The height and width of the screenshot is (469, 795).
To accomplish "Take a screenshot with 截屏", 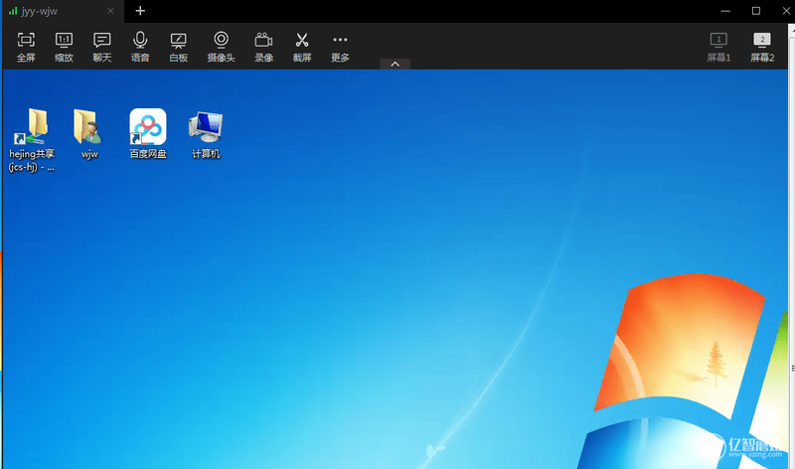I will [302, 47].
